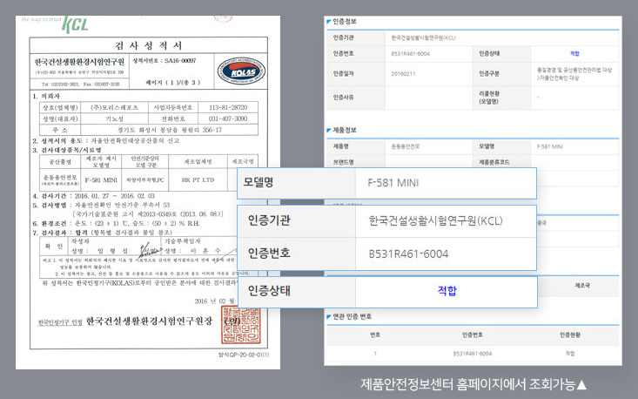
Task: Click the 제품명 label in 제품정보 table
Action: coord(341,146)
